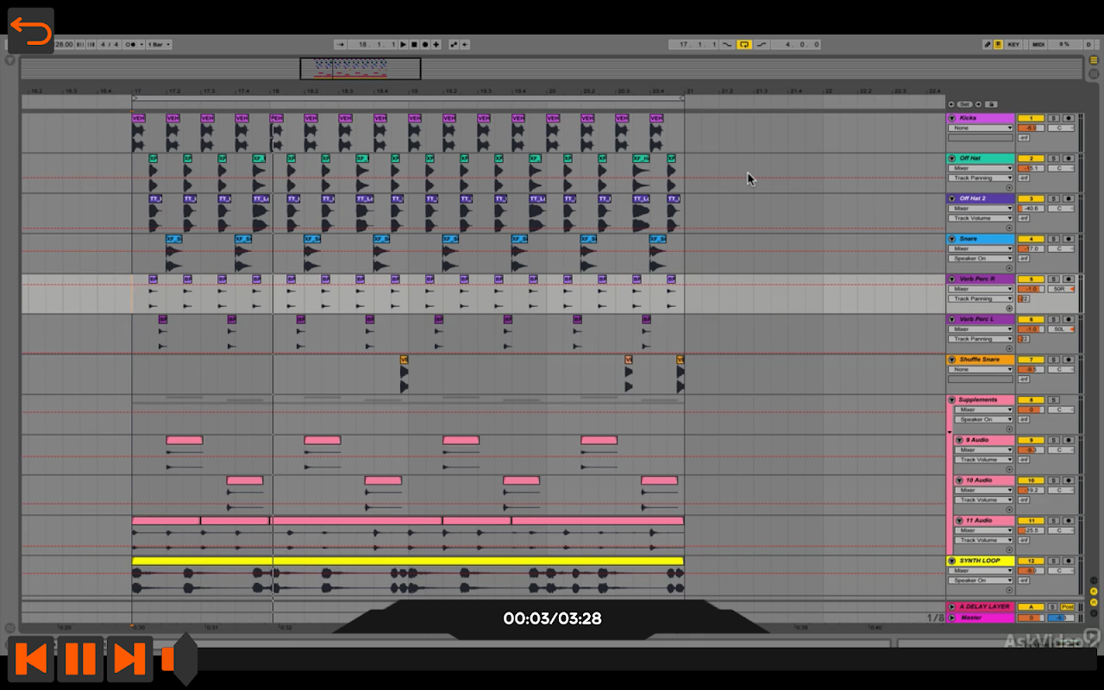Add automation lane on Verb Perc R track
This screenshot has height=690, width=1104.
(1009, 308)
